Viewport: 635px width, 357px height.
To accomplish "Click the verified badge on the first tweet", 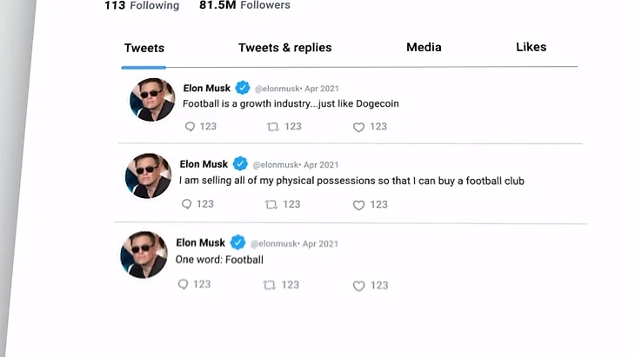I will 243,87.
